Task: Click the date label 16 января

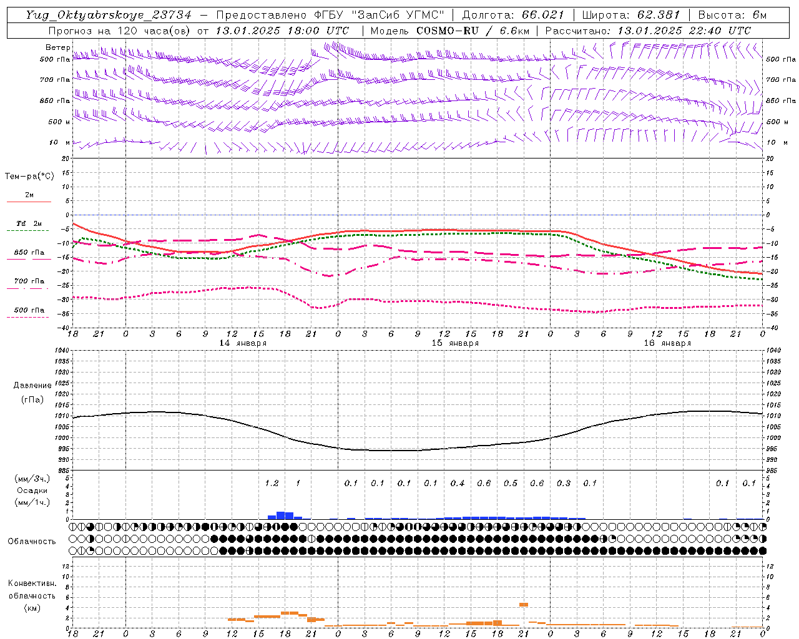Action: [667, 343]
